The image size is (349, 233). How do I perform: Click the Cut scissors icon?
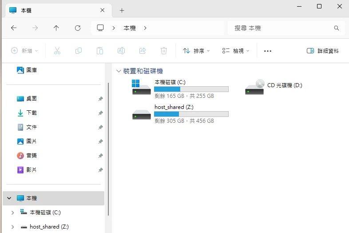57,51
